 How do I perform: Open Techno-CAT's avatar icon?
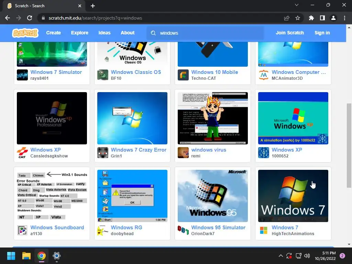tap(183, 75)
